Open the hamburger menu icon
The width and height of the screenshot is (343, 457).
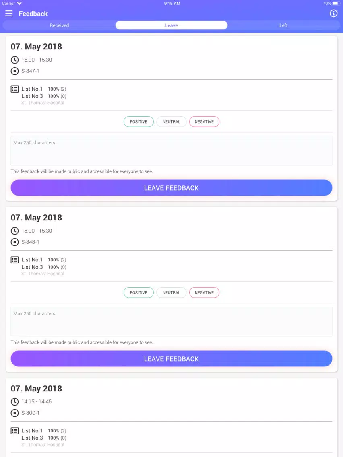pyautogui.click(x=9, y=13)
